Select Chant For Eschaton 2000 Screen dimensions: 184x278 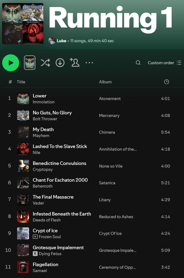click(x=60, y=180)
